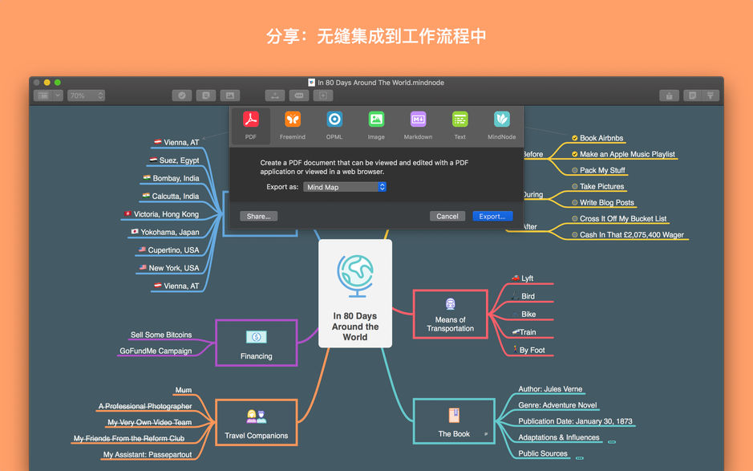Image resolution: width=753 pixels, height=471 pixels.
Task: Click the add node toolbar icon
Action: [x=322, y=95]
